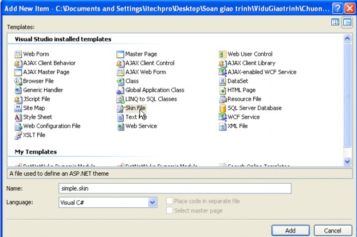Screen dimensions: 357x237
Task: Switch to large icons view
Action: pyautogui.click(x=336, y=22)
